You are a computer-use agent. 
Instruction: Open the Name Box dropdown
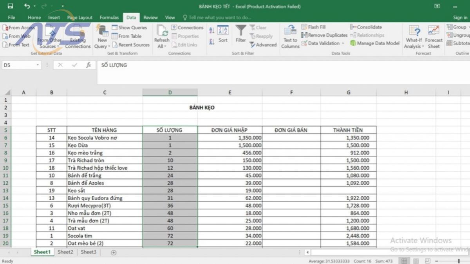point(38,65)
